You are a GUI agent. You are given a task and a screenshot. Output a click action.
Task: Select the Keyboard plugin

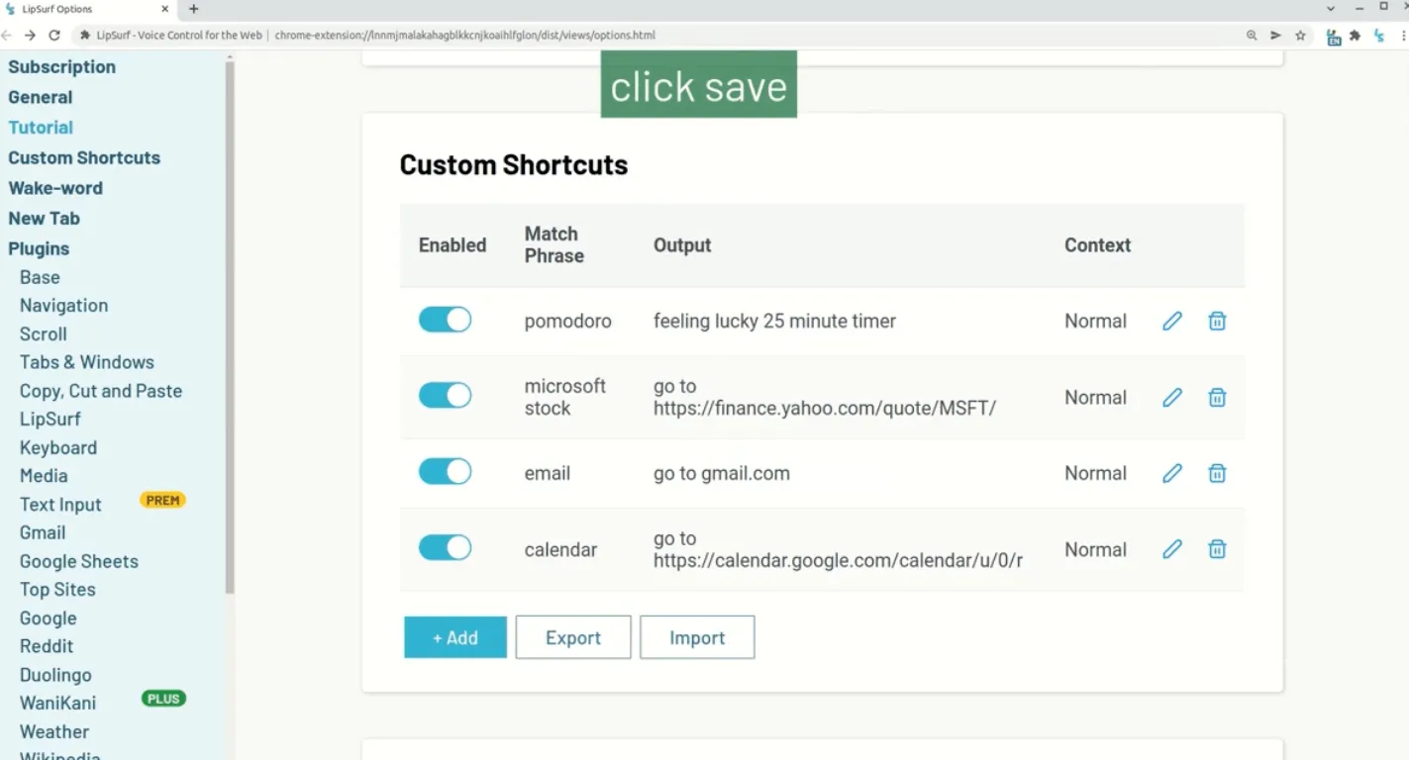[58, 447]
